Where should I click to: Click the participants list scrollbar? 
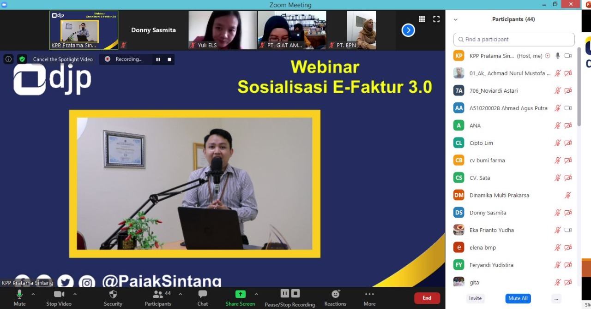[x=579, y=88]
